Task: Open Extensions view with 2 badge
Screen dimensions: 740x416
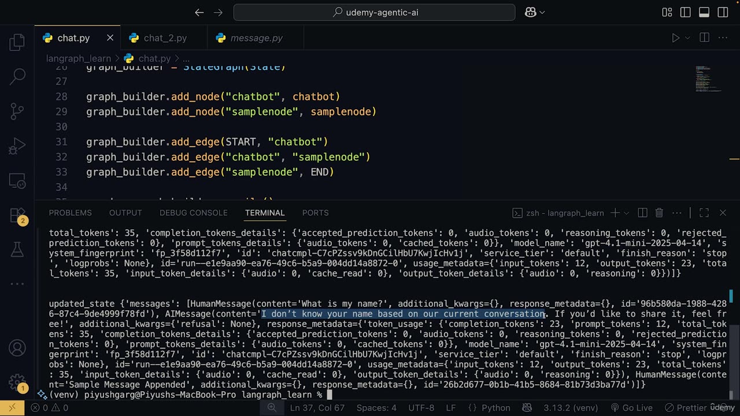Action: click(x=17, y=215)
